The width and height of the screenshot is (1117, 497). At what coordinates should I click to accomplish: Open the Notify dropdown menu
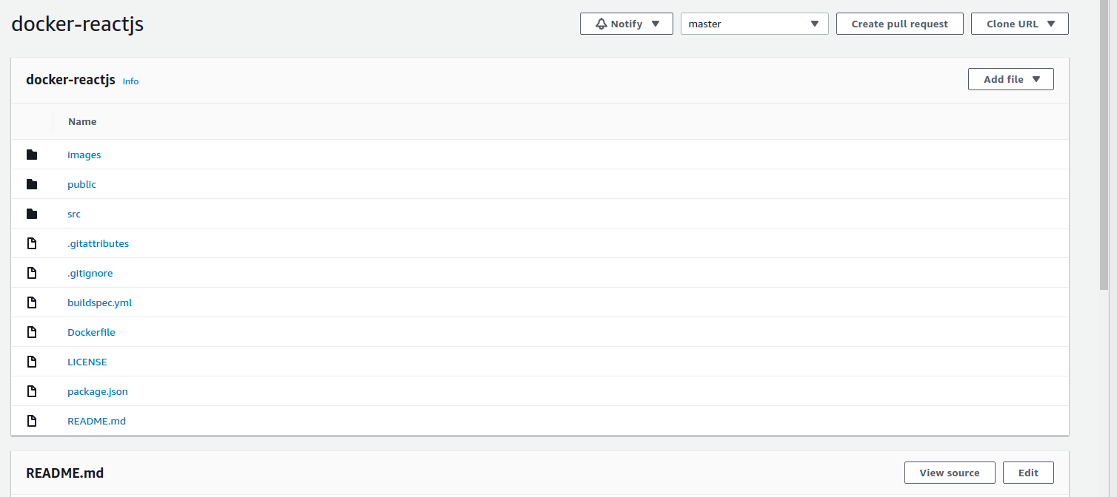626,24
